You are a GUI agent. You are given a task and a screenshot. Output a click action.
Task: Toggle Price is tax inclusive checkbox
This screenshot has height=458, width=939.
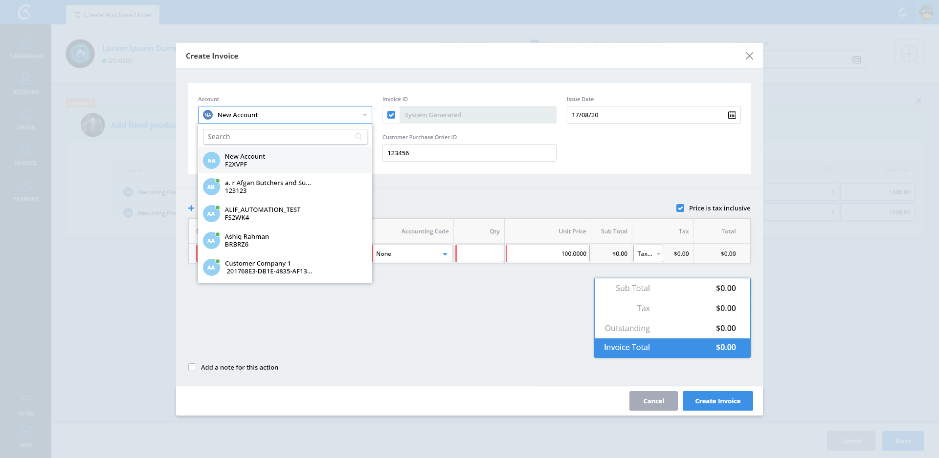tap(680, 208)
